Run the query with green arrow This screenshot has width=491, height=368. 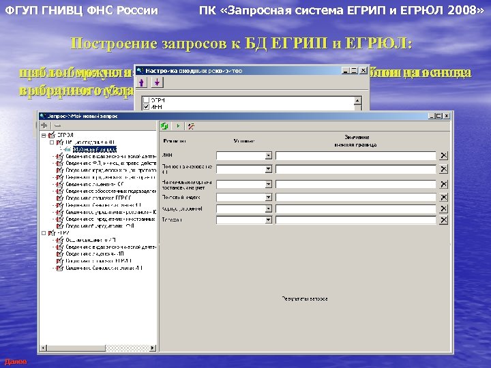(178, 126)
